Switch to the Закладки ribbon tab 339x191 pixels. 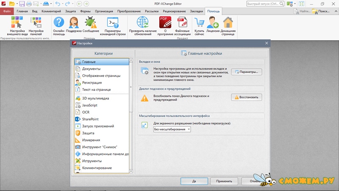(197, 11)
